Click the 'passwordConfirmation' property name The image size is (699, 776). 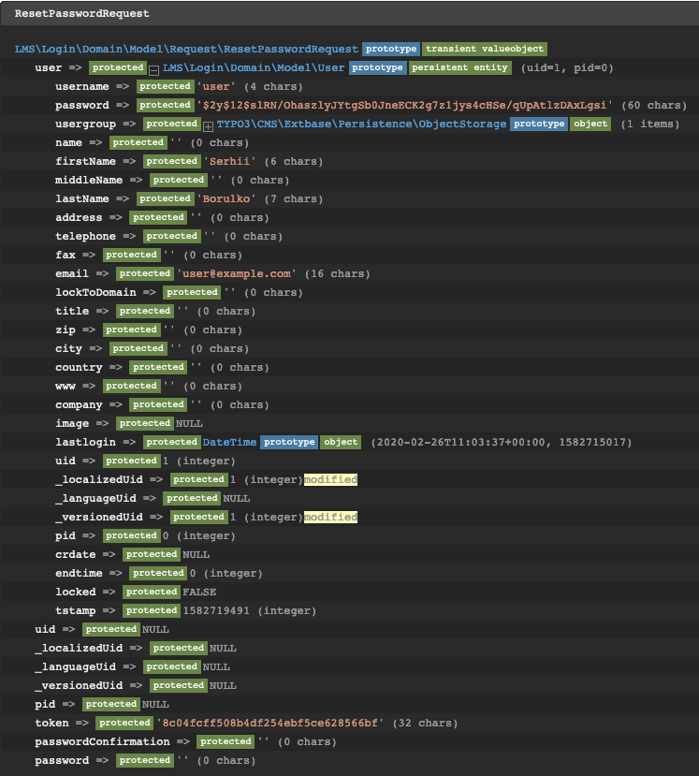(102, 742)
